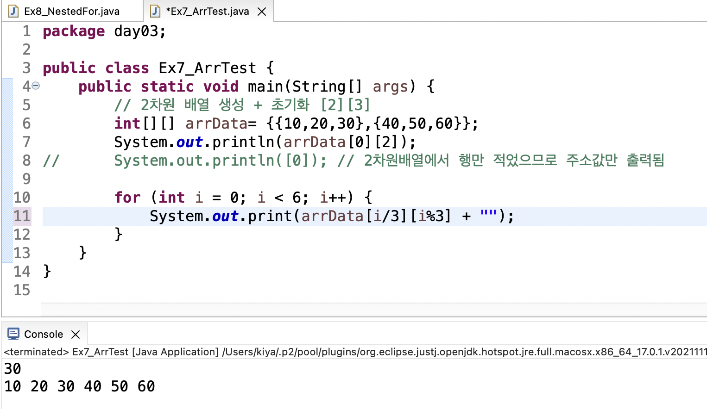Click the closing brace on line 14

[47, 272]
